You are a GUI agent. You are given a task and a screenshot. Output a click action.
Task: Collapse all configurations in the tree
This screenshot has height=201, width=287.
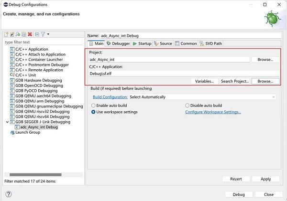37,34
